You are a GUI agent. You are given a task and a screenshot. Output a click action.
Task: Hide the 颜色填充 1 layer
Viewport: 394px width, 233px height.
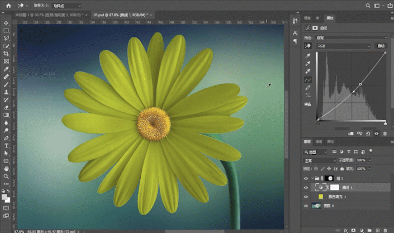(306, 197)
